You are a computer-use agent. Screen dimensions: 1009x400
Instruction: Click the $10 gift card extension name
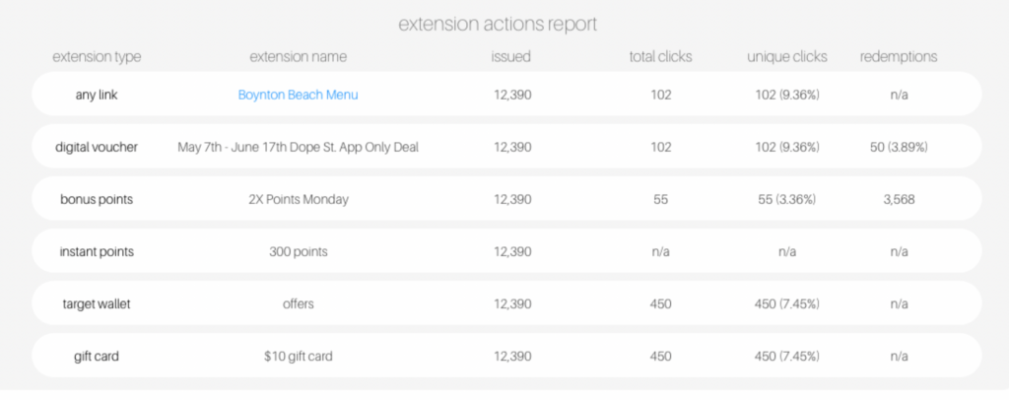pos(298,356)
